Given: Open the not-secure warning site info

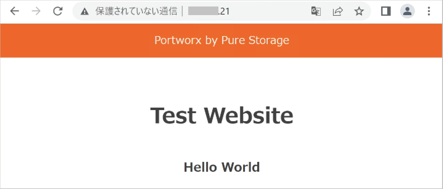Looking at the screenshot, I should pos(84,12).
